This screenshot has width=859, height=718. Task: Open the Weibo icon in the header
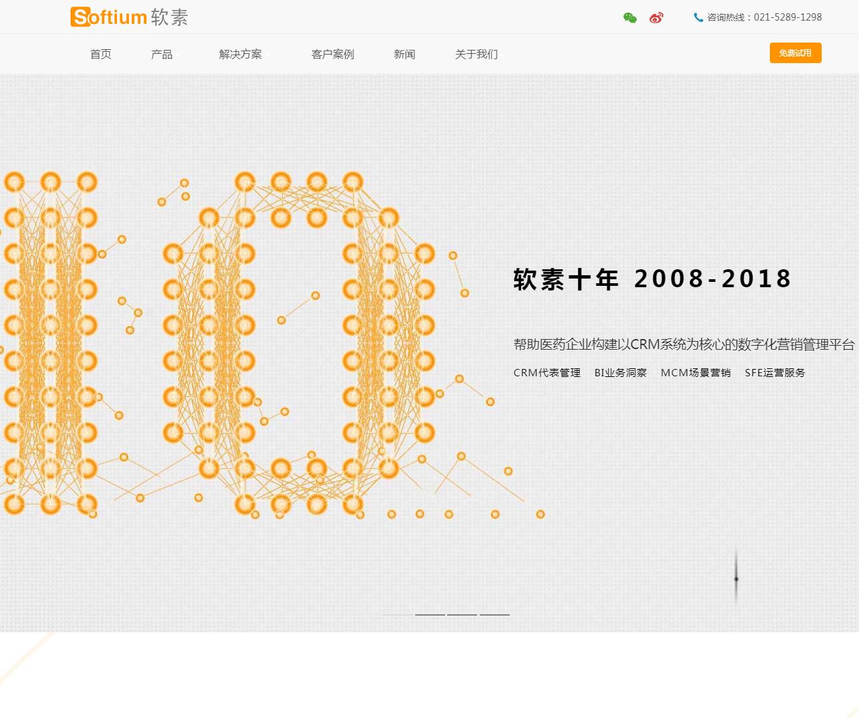656,18
